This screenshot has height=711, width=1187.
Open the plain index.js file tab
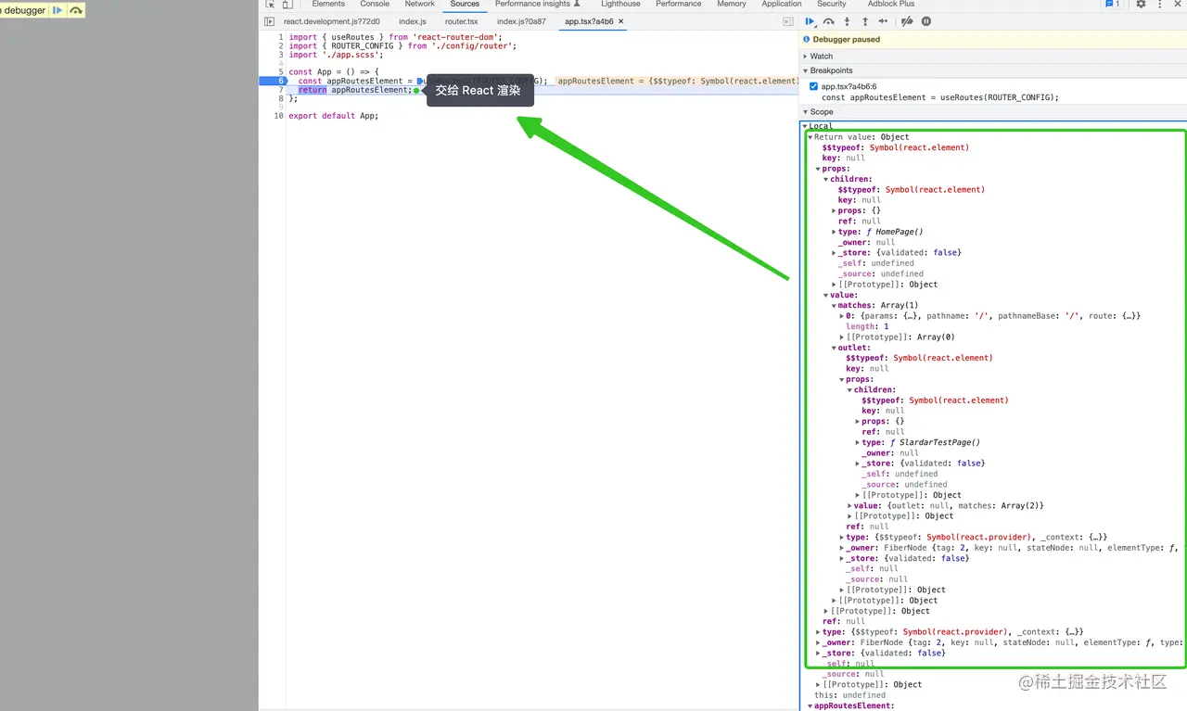[x=412, y=21]
